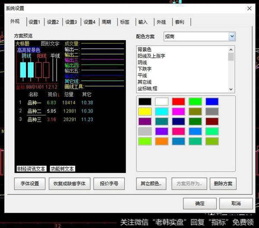
Task: Pick the sky blue swatch in fourth row
Action: 195,131
